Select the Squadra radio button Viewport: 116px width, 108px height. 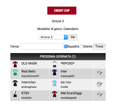pos(66,46)
